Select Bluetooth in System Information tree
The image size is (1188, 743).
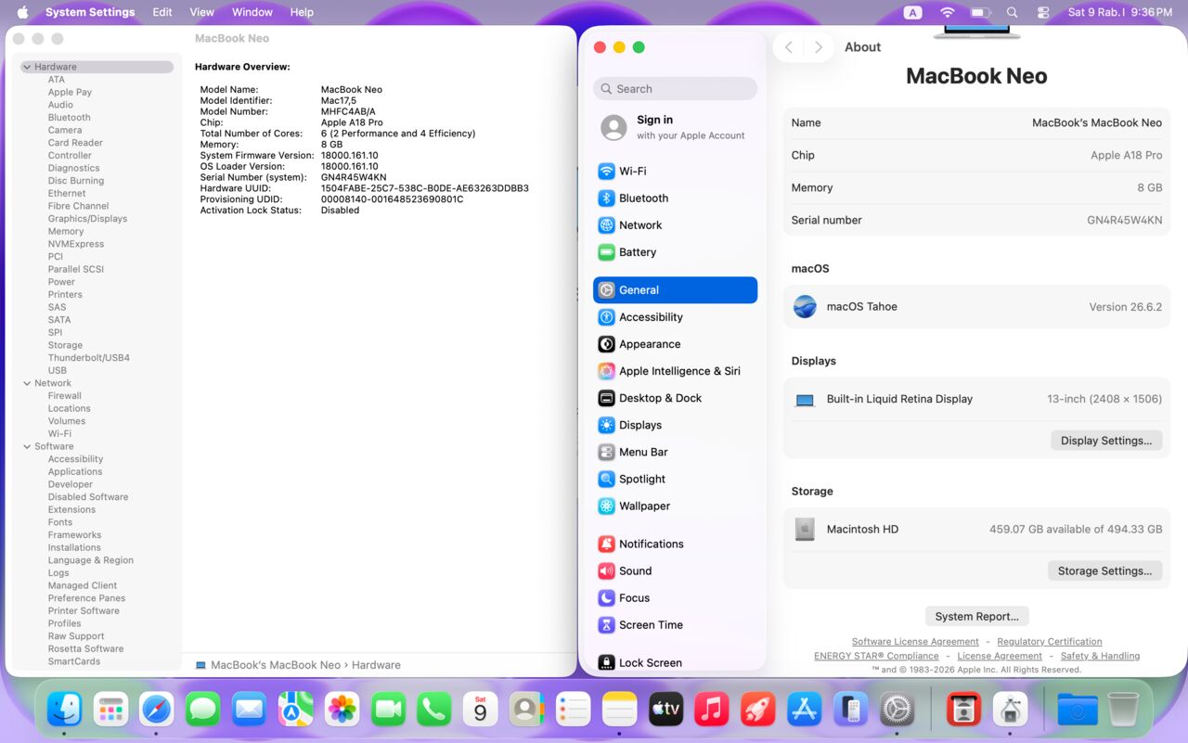[70, 118]
